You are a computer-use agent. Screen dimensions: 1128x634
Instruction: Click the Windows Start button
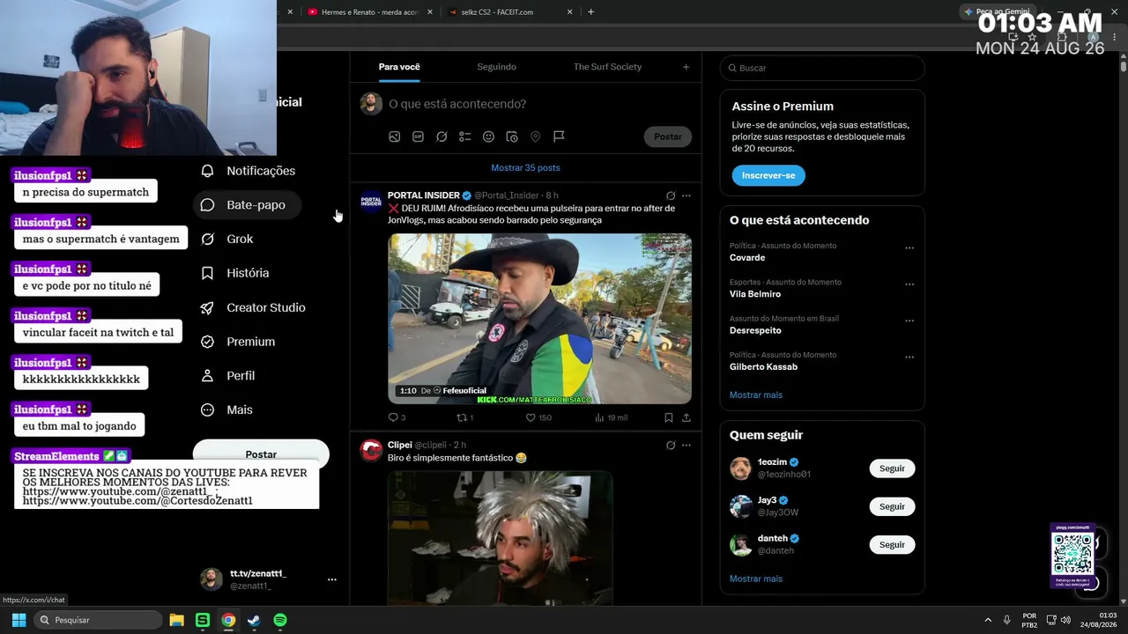pyautogui.click(x=19, y=620)
